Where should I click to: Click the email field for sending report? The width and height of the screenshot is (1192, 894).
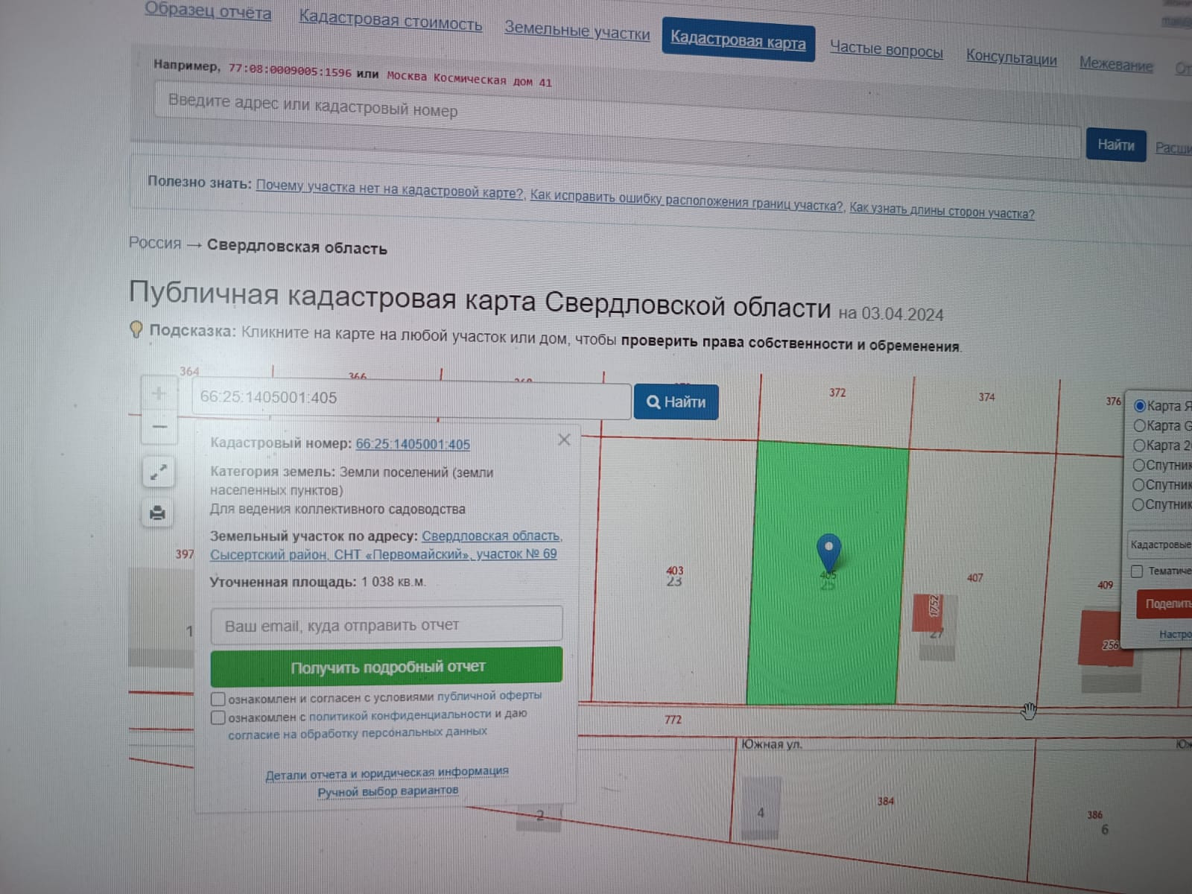pos(387,624)
